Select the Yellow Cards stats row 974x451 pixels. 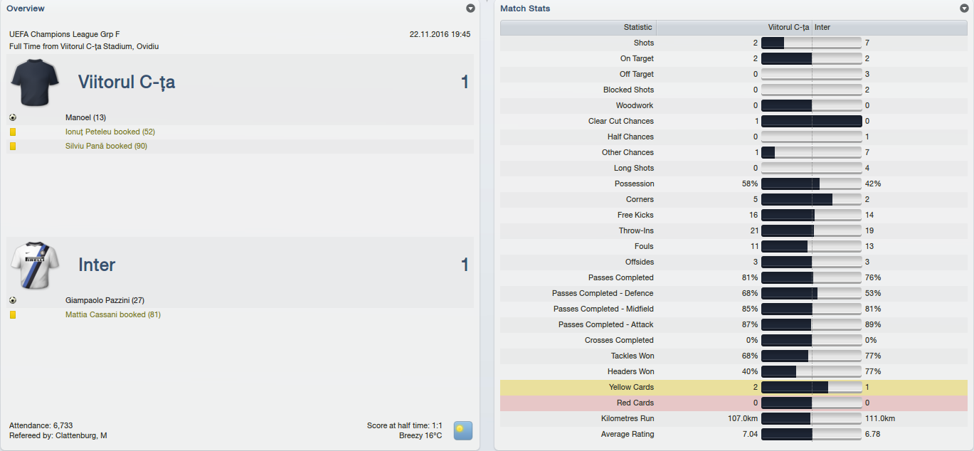tap(631, 388)
